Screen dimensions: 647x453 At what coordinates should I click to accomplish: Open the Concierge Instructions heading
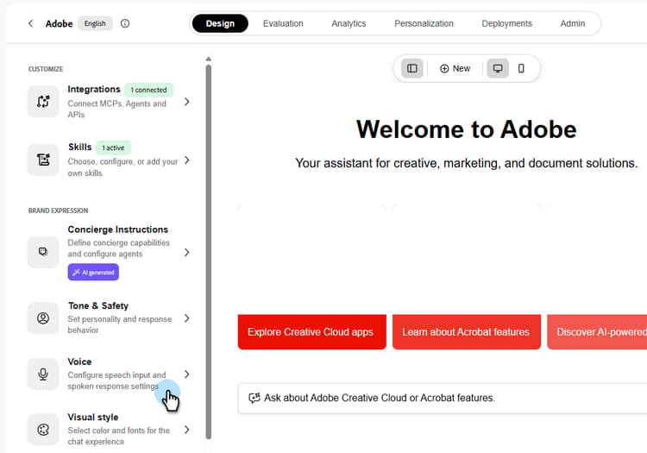(118, 230)
